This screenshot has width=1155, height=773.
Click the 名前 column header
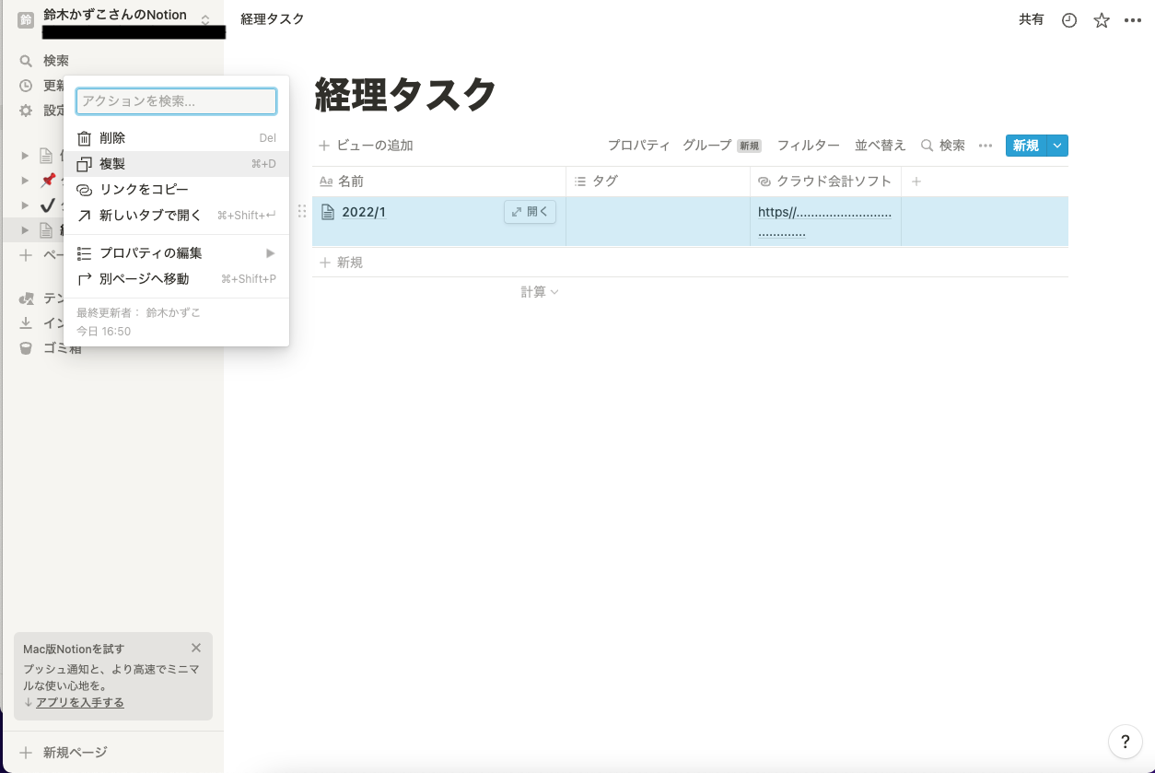[x=439, y=182]
